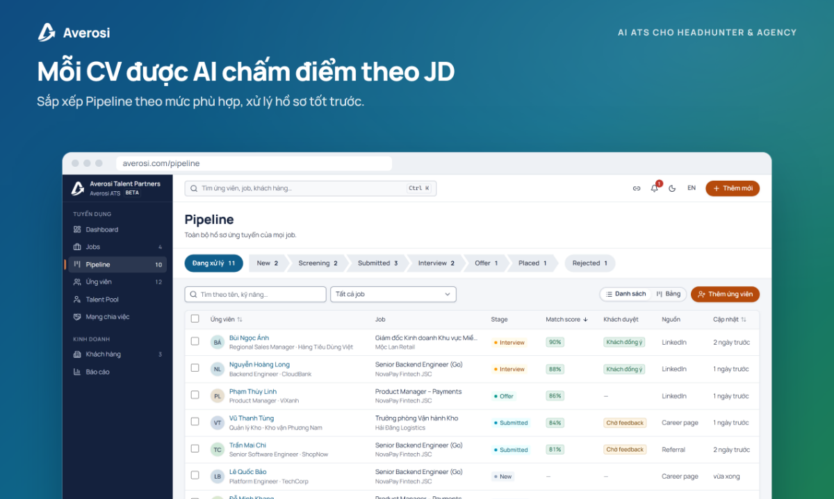834x499 pixels.
Task: Open notifications bell icon
Action: tap(655, 188)
